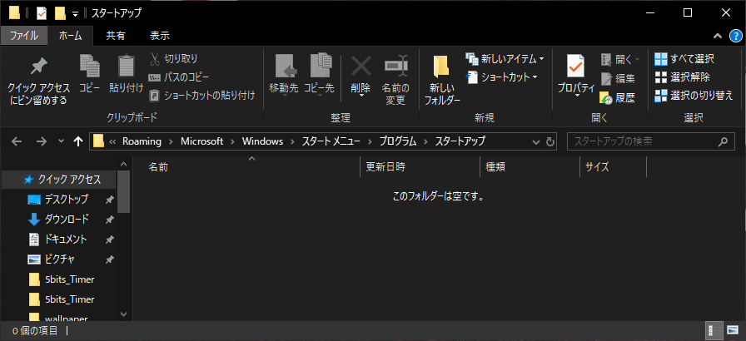Click the 削除 (Delete) X icon
This screenshot has height=341, width=746.
[x=361, y=67]
